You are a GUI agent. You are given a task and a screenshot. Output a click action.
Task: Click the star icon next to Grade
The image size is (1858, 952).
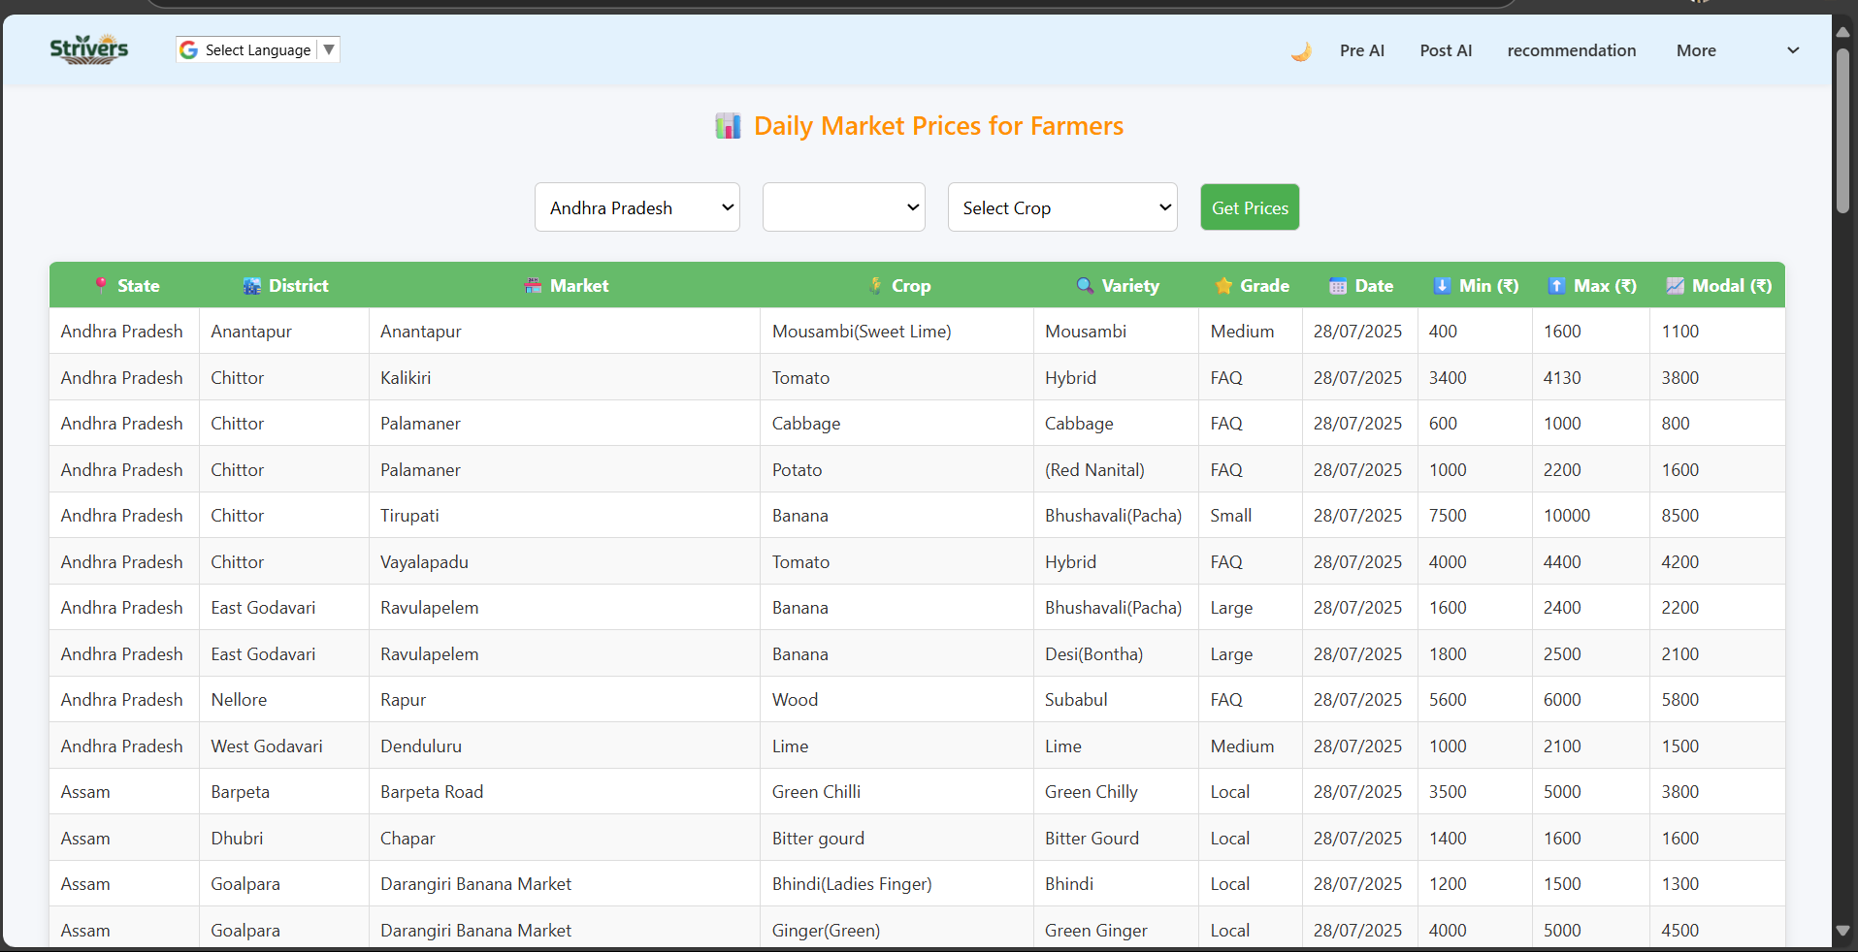tap(1222, 286)
